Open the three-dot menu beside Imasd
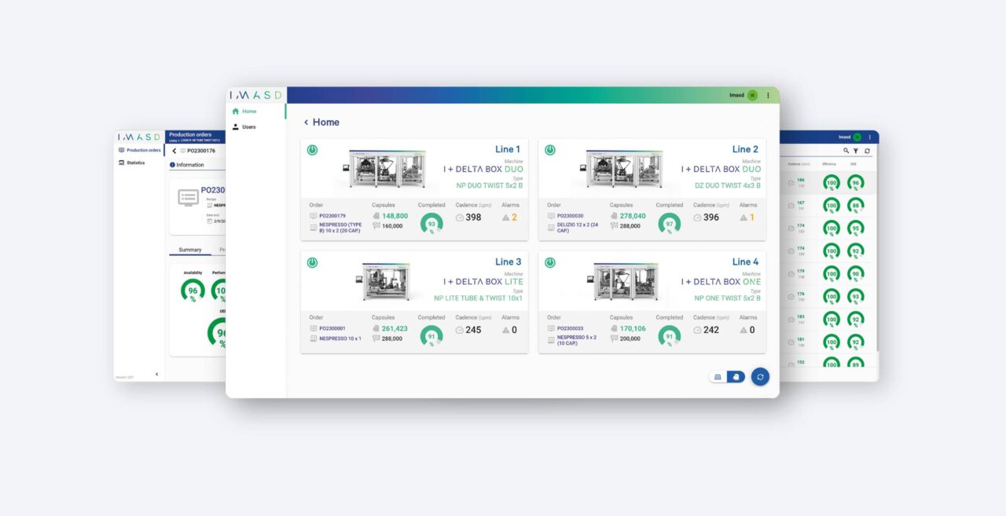 tap(768, 95)
